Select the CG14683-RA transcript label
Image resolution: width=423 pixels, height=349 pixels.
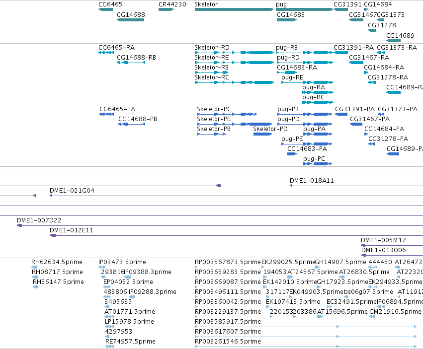pos(297,68)
